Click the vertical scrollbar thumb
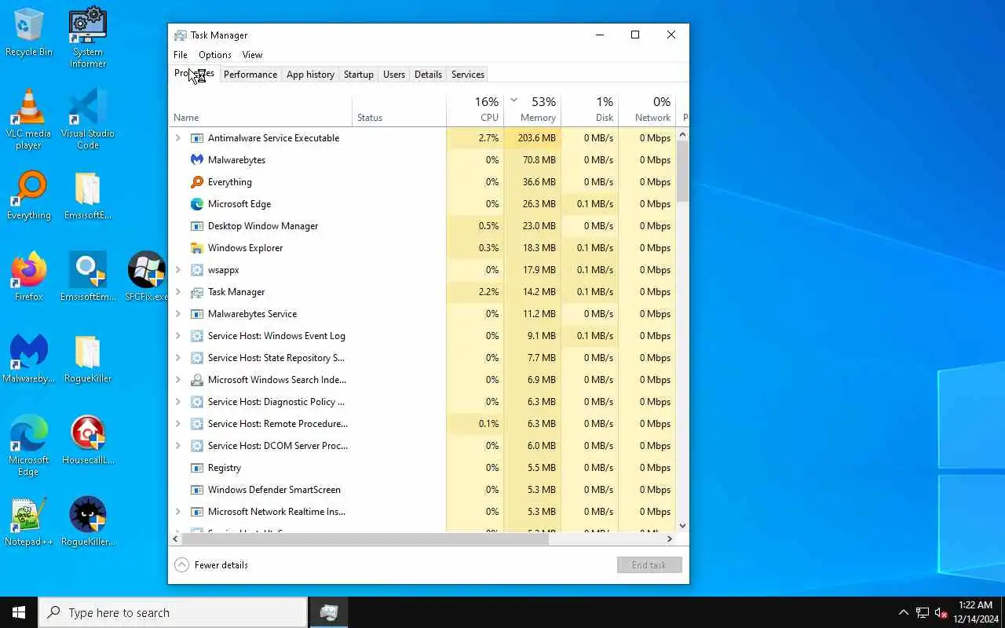This screenshot has width=1005, height=628. (x=682, y=171)
